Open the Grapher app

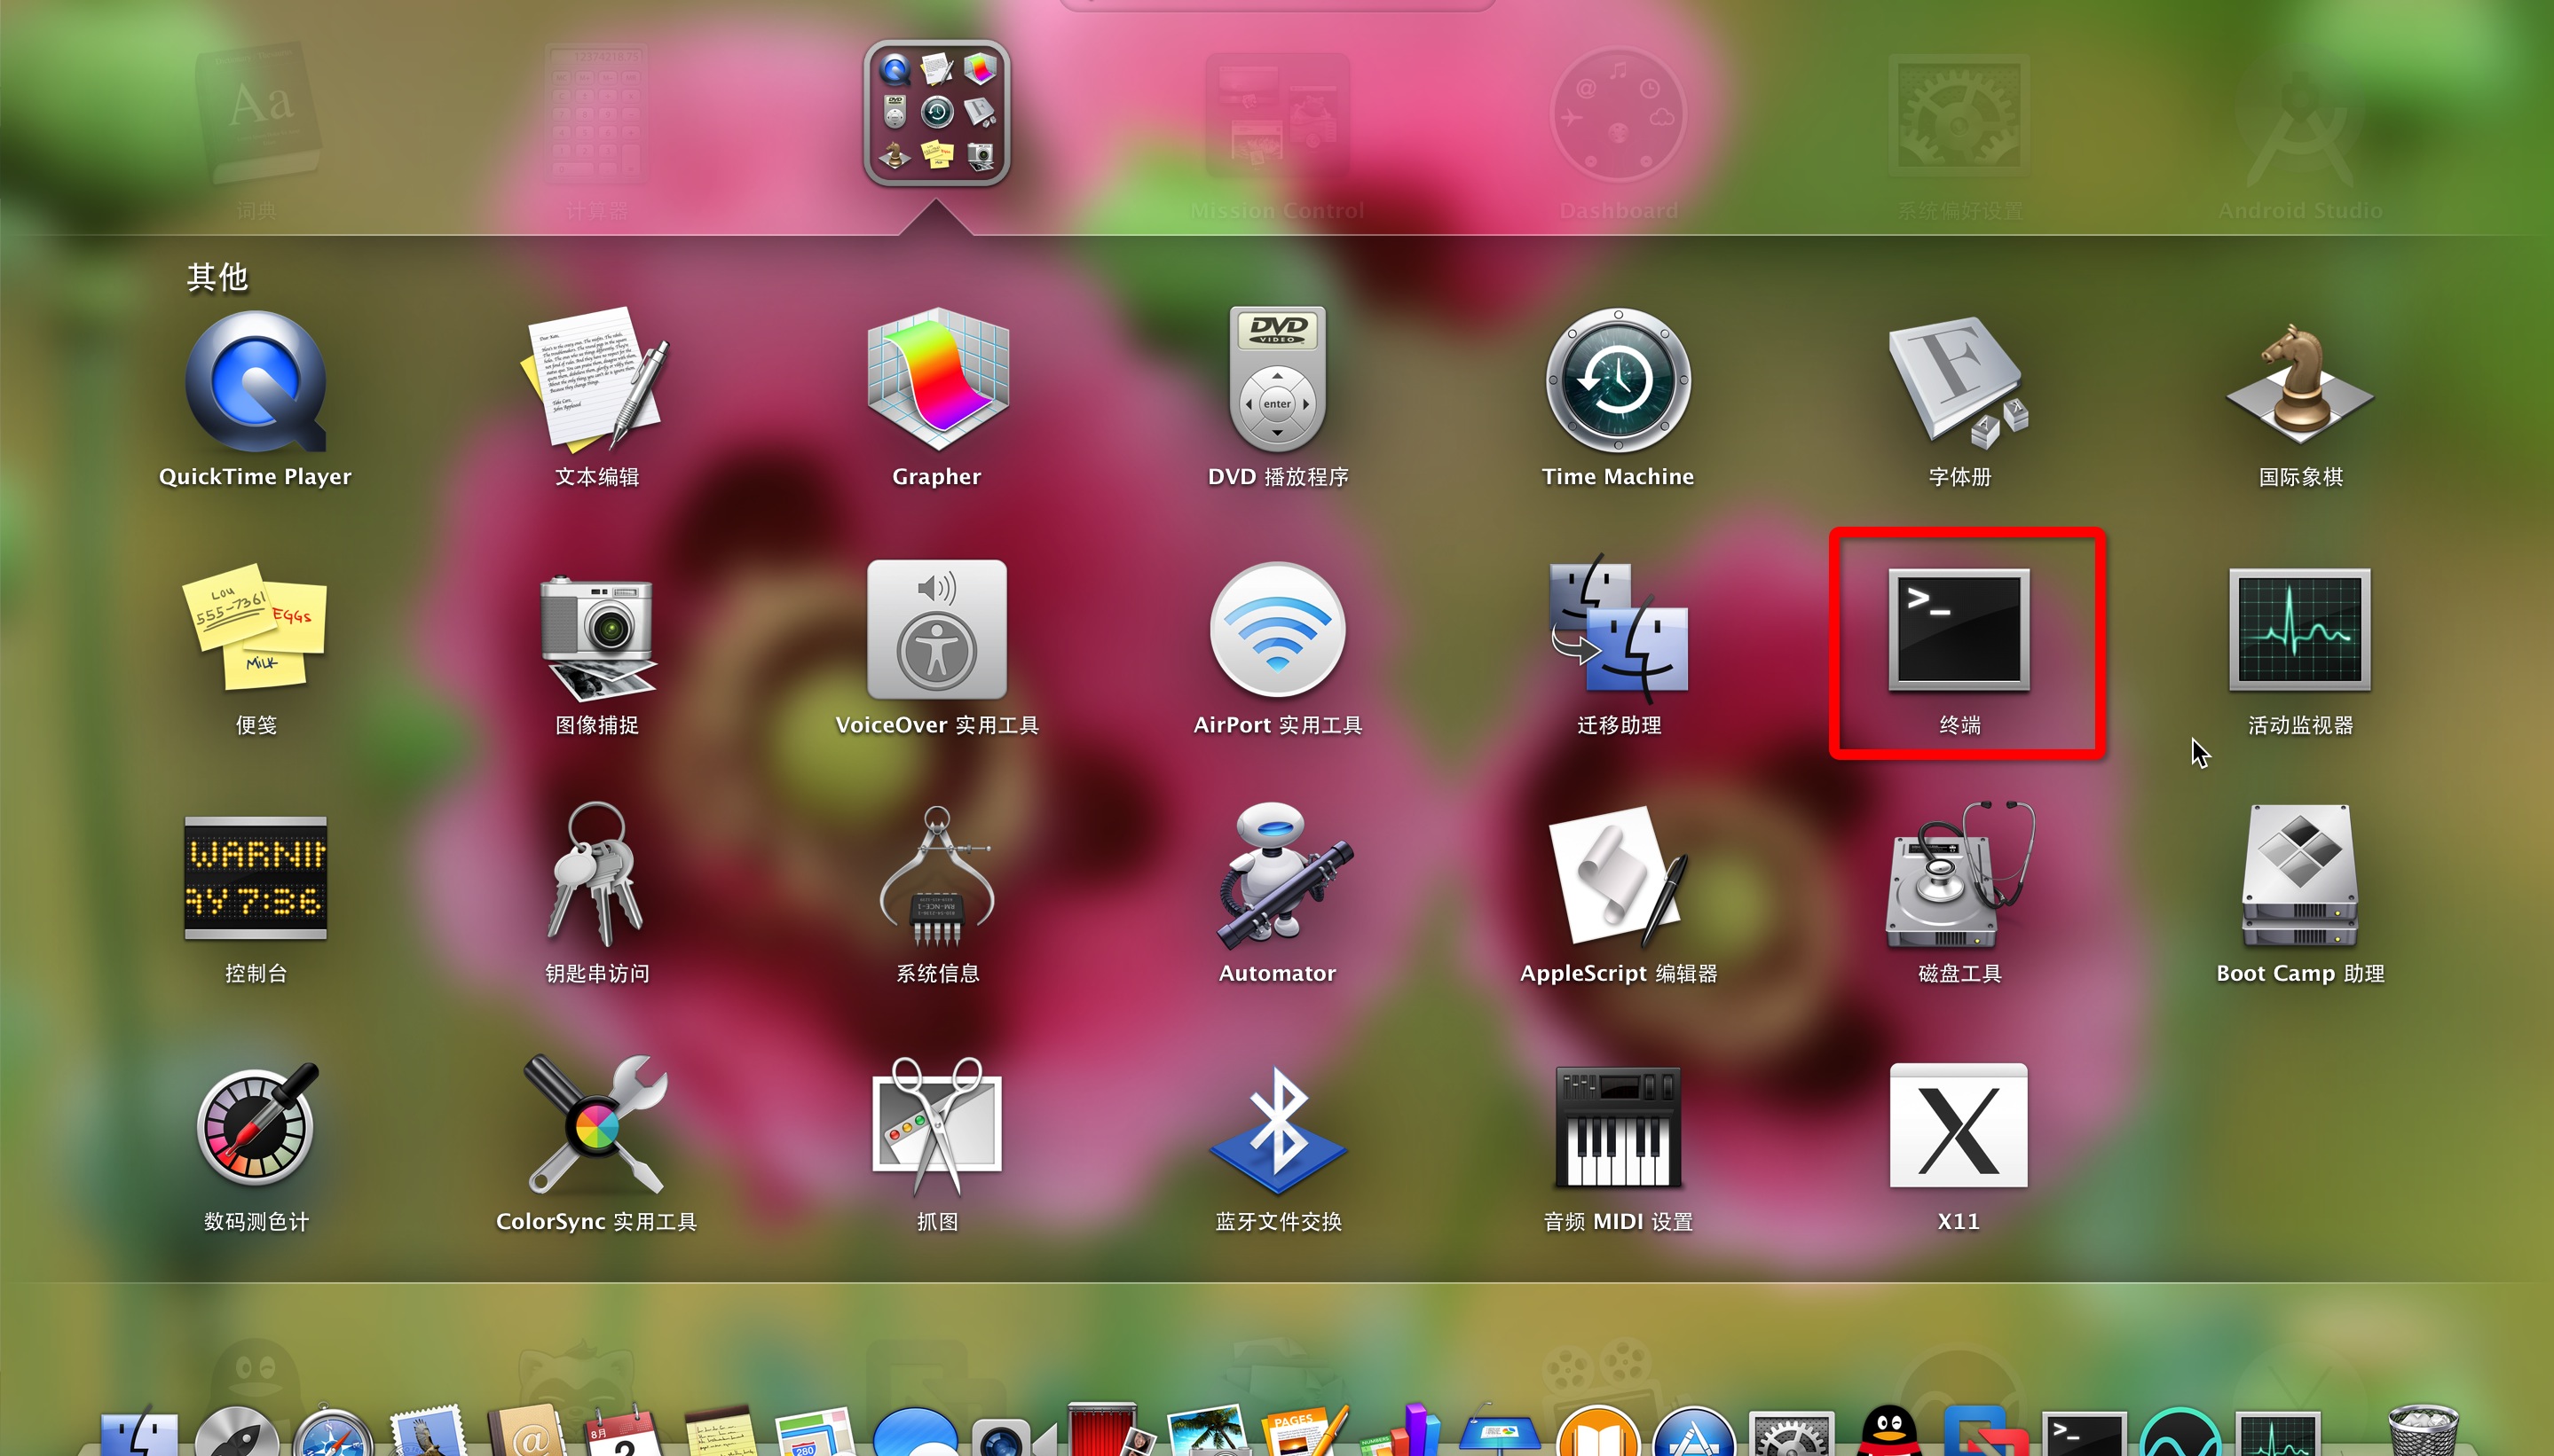(x=938, y=380)
